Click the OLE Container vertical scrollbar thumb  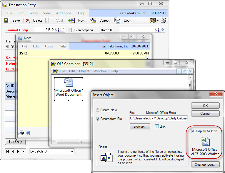pyautogui.click(x=190, y=85)
